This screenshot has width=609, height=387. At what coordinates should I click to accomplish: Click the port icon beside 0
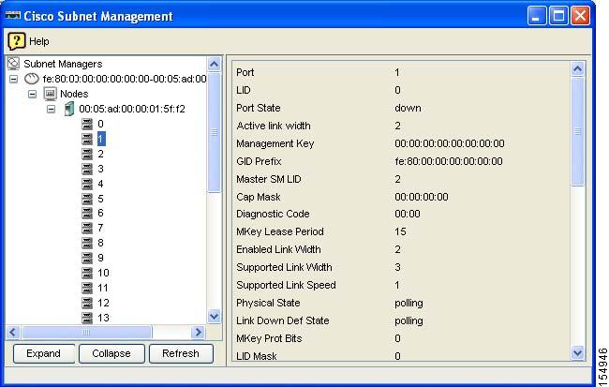(87, 124)
